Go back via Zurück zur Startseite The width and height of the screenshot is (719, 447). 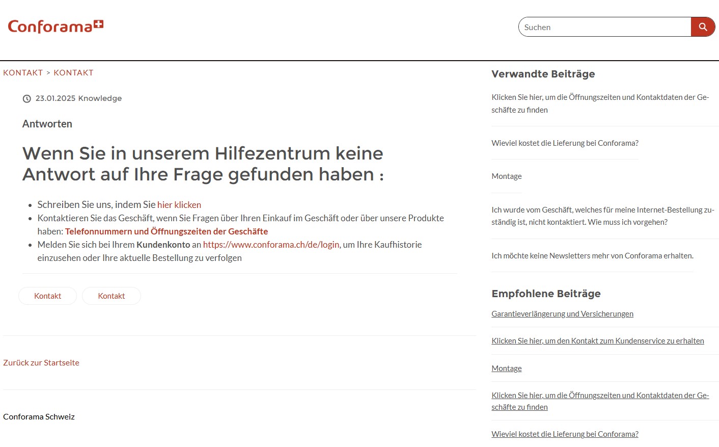click(x=41, y=363)
